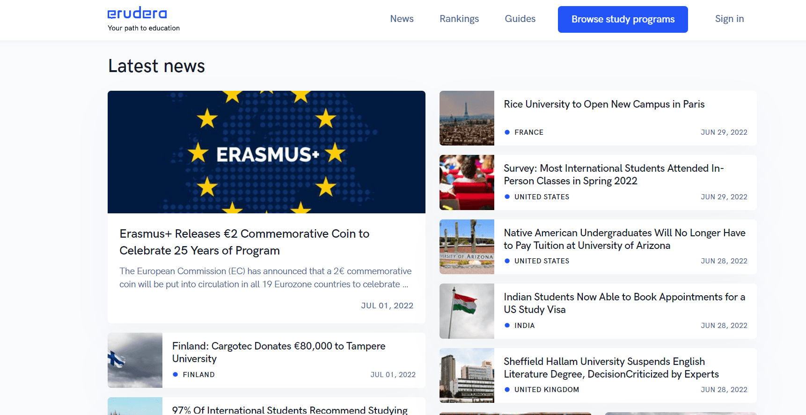Click JUL 01, 2022 date on Finland article
Screen dimensions: 806x415
click(x=393, y=375)
